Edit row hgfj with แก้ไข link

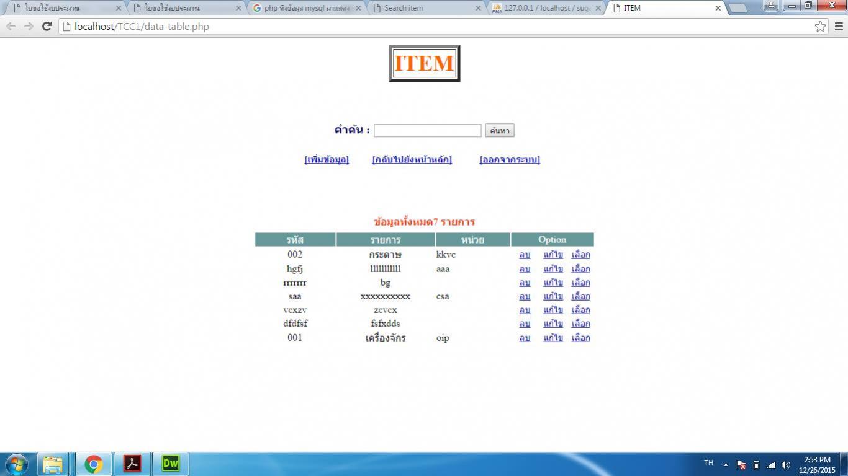coord(553,269)
